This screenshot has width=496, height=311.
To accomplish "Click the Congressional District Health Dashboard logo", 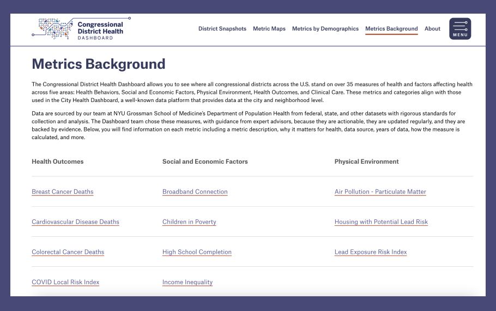I will (81, 29).
